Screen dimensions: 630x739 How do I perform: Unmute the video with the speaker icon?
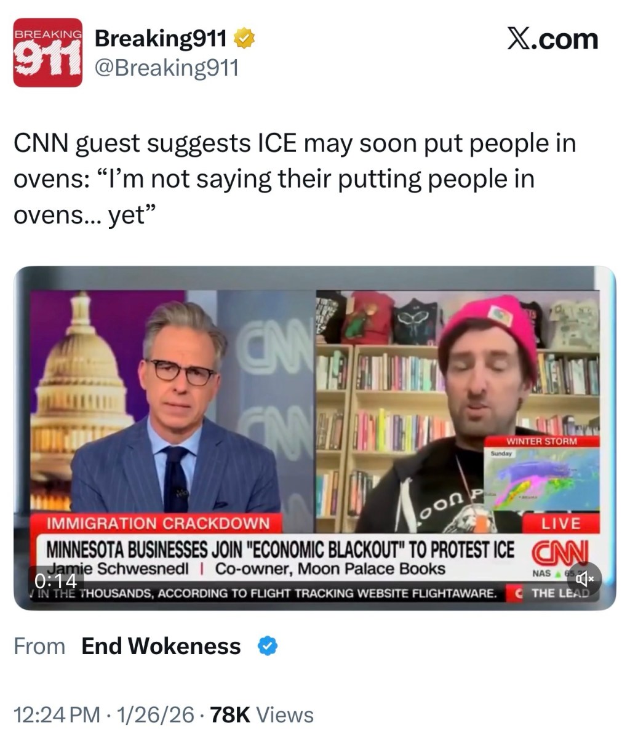[x=584, y=578]
